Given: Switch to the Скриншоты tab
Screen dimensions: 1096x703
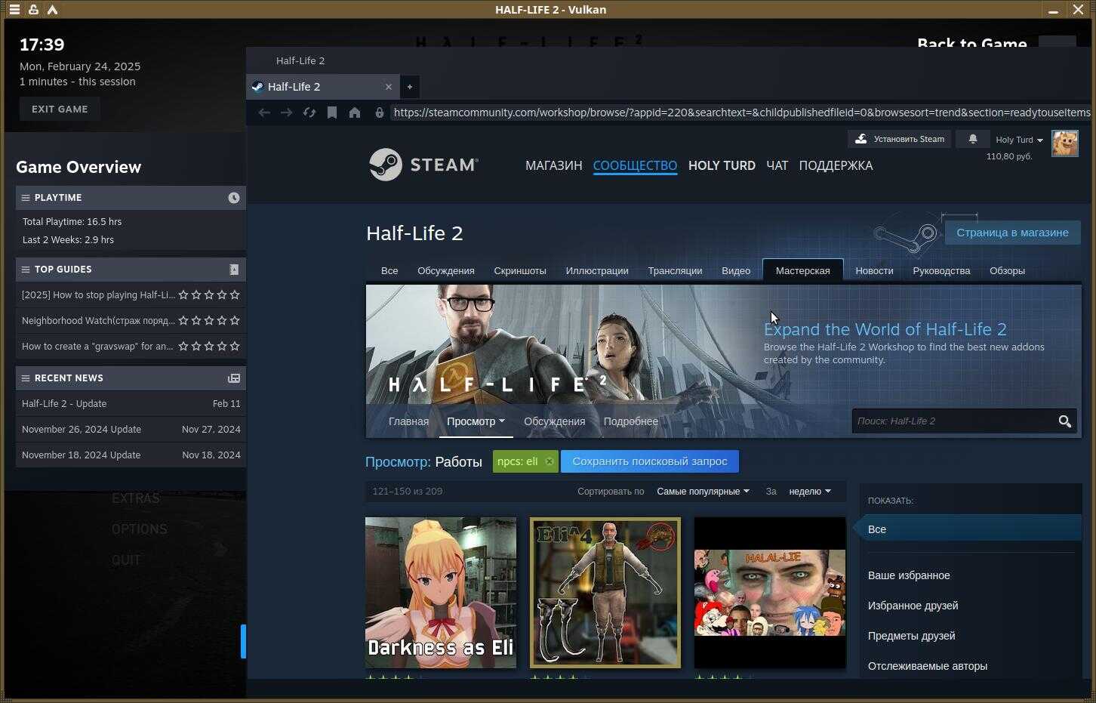Looking at the screenshot, I should coord(520,270).
